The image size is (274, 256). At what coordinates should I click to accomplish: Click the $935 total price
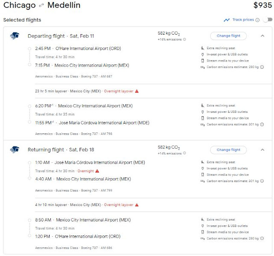click(x=262, y=6)
